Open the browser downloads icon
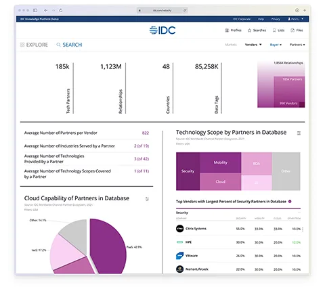Image resolution: width=325 pixels, height=289 pixels. pos(297,10)
